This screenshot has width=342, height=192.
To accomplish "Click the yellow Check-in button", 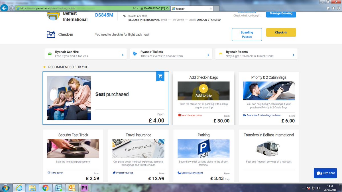I will [x=281, y=32].
